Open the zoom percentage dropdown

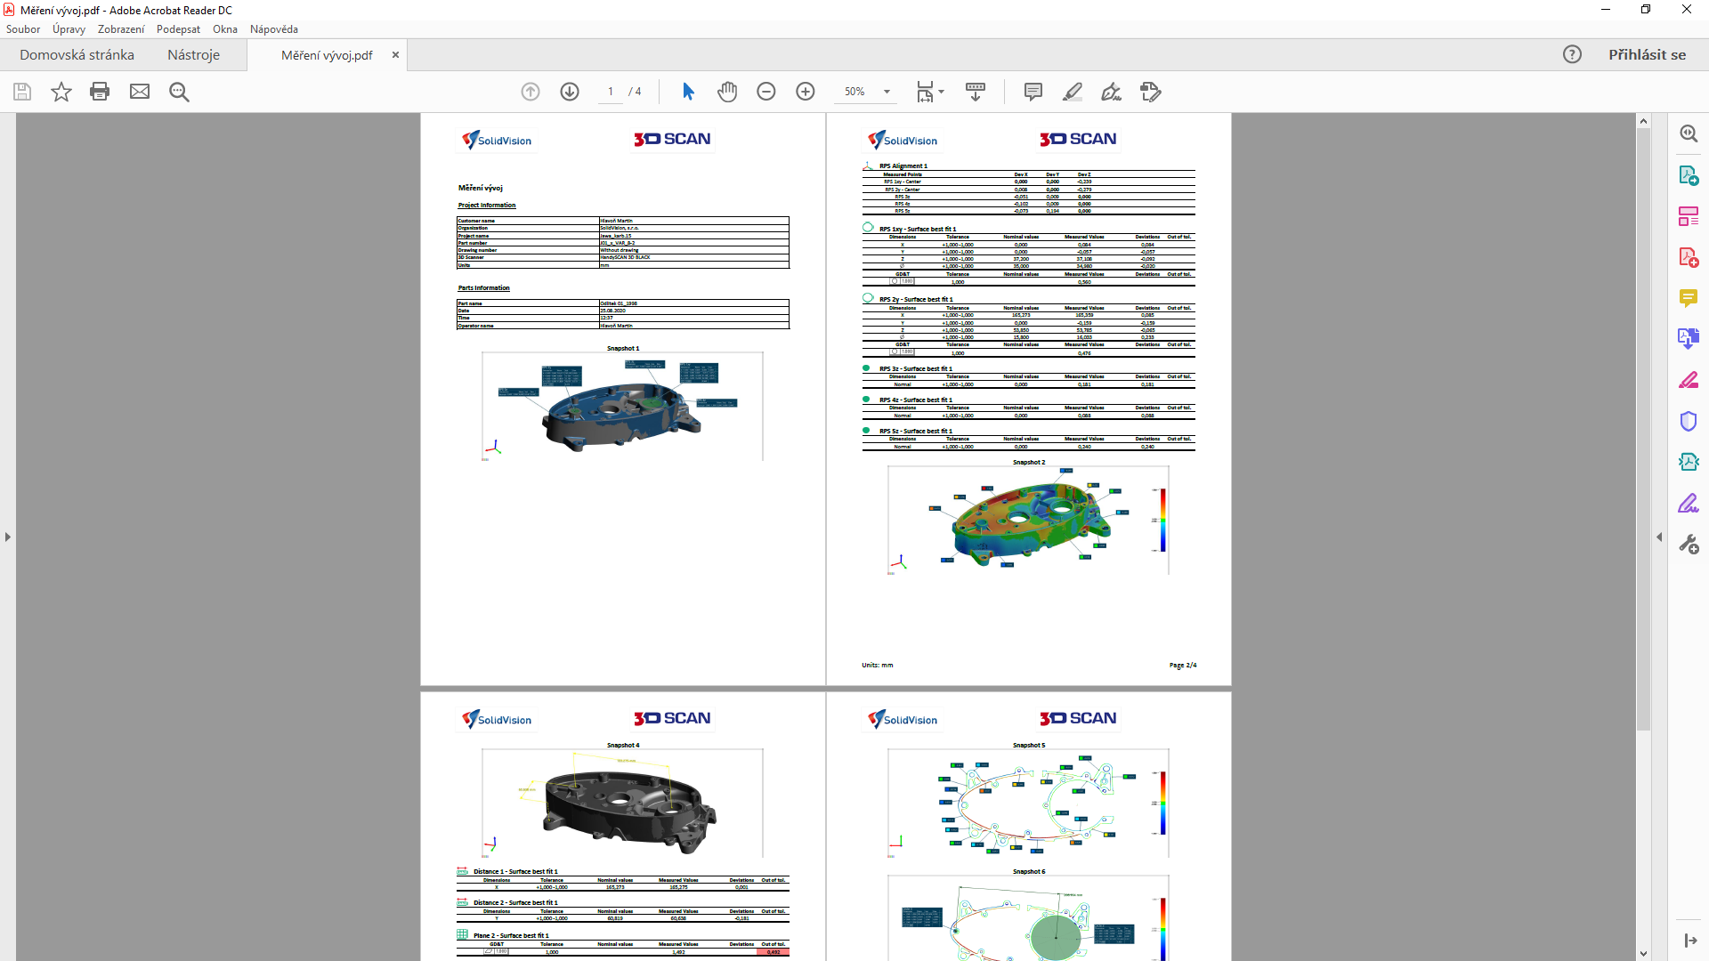tap(887, 92)
